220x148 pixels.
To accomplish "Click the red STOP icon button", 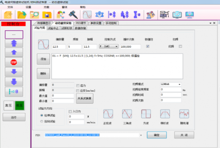I will click(14, 63).
